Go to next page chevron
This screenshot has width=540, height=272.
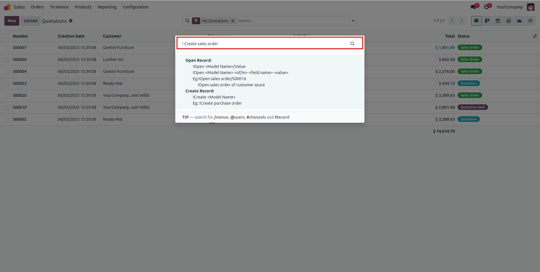pyautogui.click(x=461, y=21)
